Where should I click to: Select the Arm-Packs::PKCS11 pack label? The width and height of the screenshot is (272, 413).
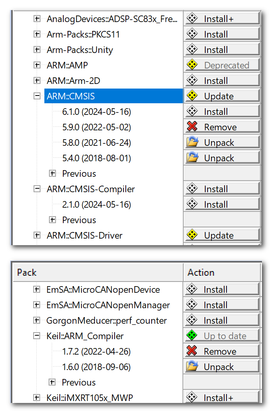coord(83,34)
